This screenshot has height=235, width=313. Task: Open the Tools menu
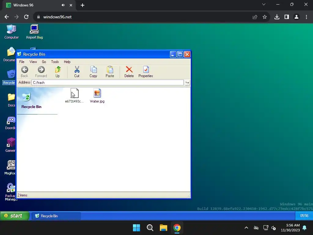[x=55, y=62]
